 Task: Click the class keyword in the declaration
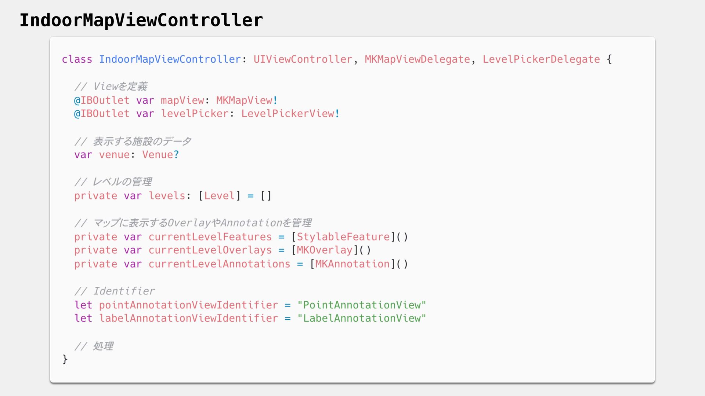coord(77,59)
